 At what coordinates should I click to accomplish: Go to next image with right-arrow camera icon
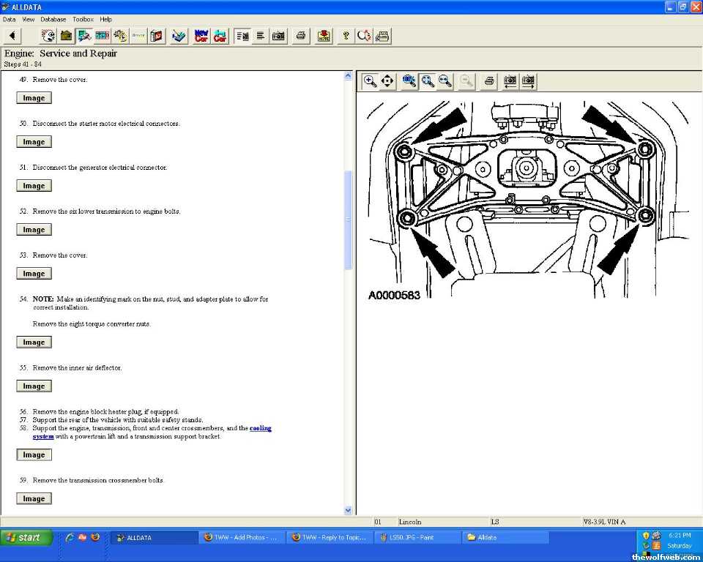click(x=528, y=81)
